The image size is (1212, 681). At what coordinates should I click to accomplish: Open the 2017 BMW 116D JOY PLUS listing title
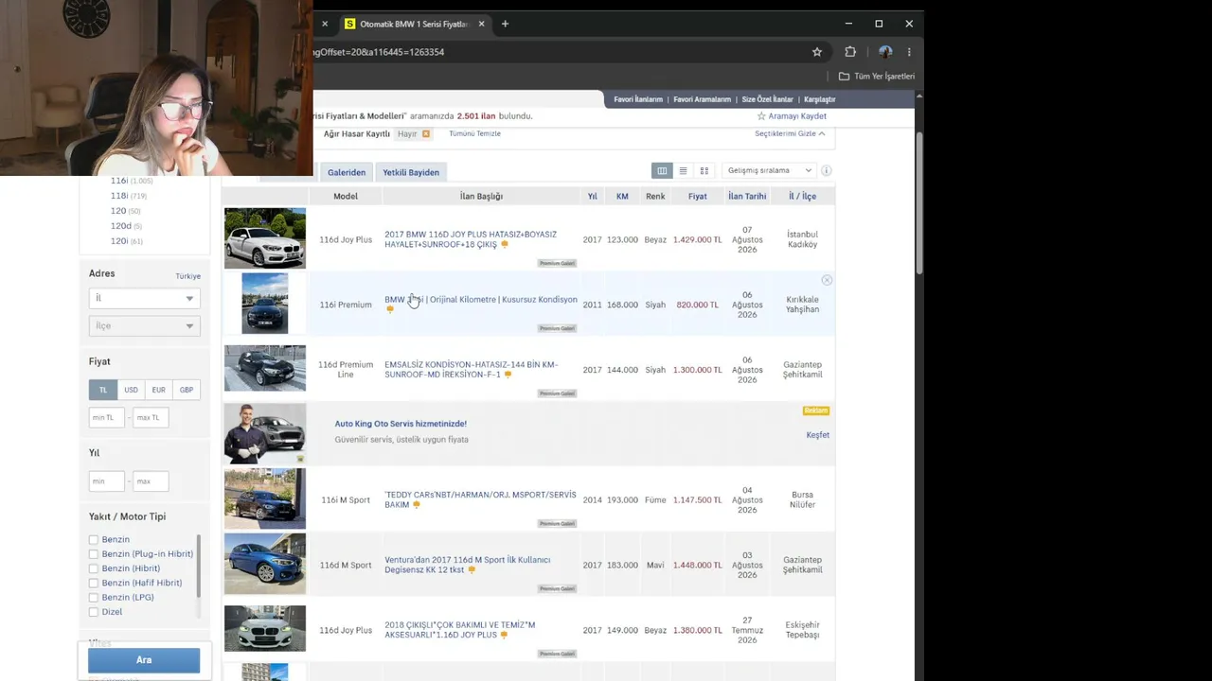471,239
